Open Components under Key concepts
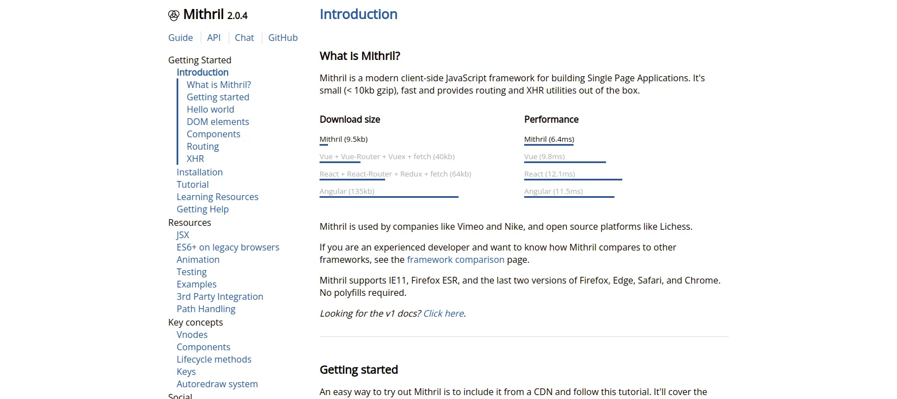 204,347
